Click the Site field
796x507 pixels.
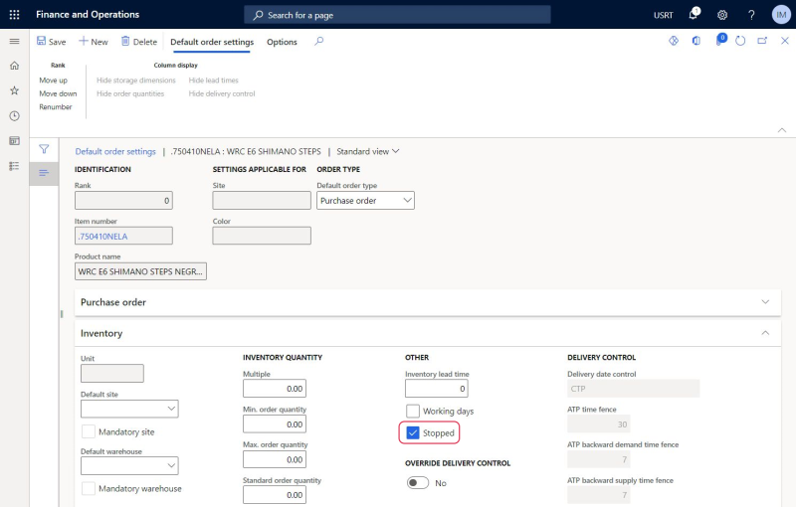click(262, 200)
